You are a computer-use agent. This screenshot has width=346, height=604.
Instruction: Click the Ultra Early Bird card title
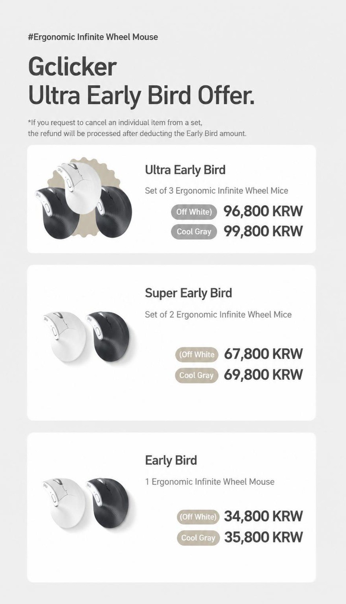(x=185, y=170)
